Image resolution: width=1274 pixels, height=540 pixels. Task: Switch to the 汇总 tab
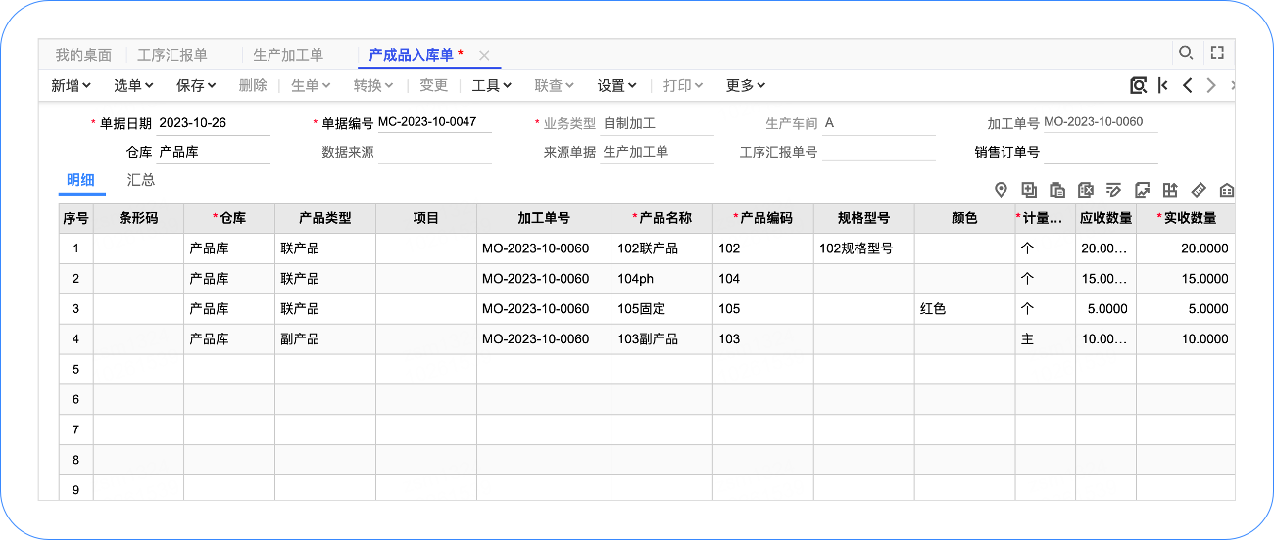point(141,180)
